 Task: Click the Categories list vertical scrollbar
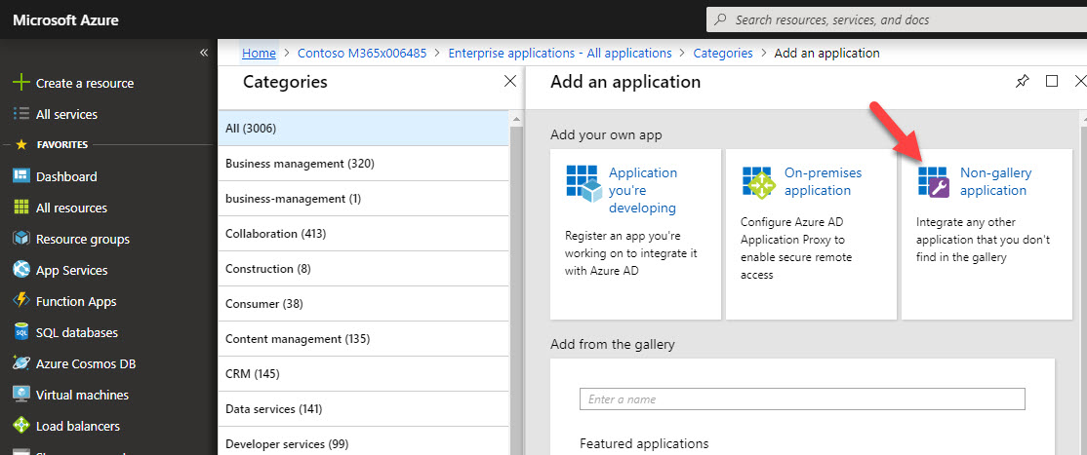click(516, 290)
